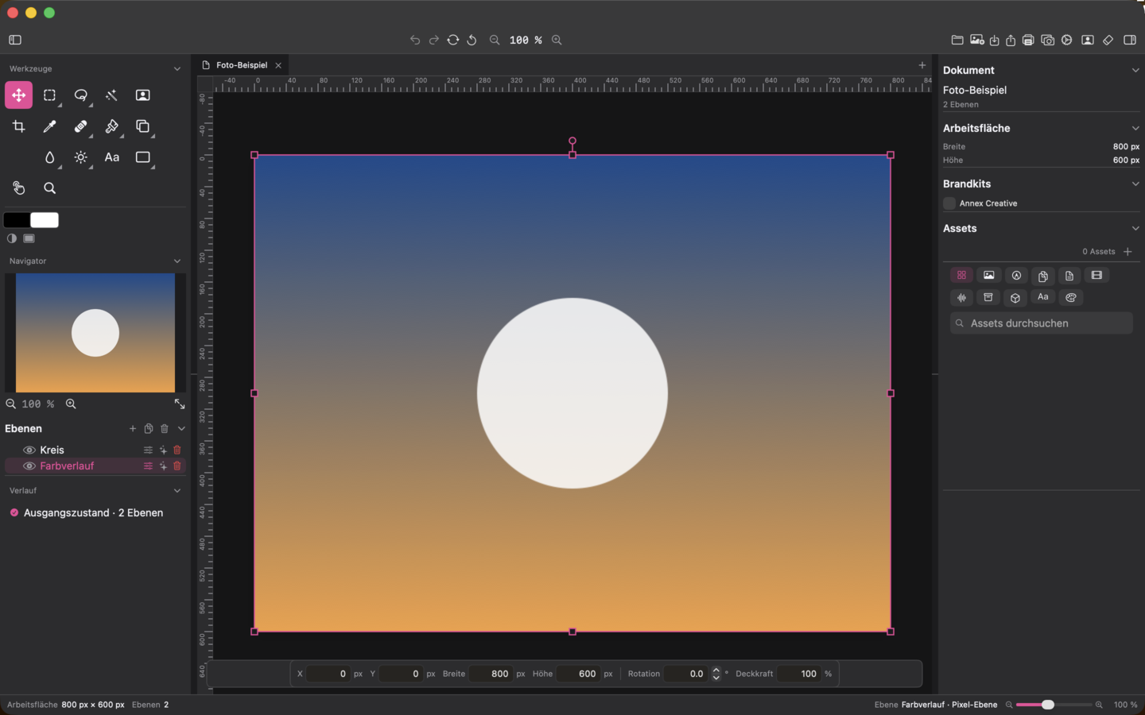Screen dimensions: 1145x715
Task: Show all asset types grid filter
Action: tap(962, 275)
